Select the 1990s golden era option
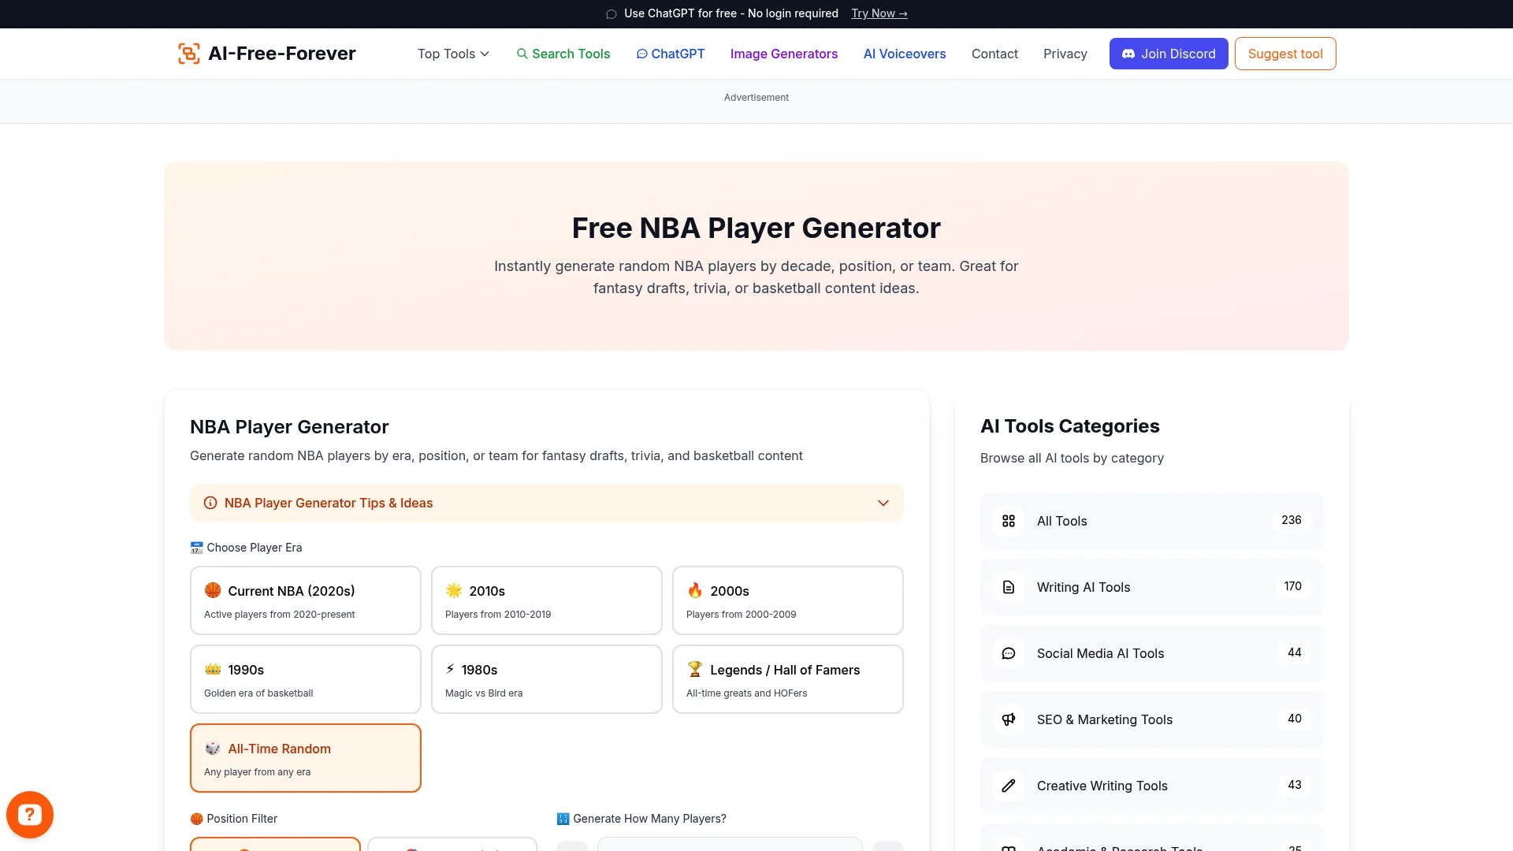The height and width of the screenshot is (851, 1513). (305, 678)
